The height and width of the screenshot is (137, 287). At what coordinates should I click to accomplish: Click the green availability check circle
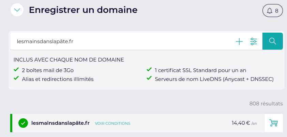[23, 123]
